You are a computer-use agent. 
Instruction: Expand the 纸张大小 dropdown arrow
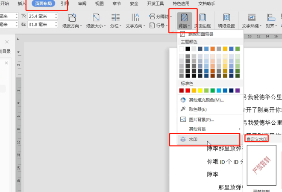[x=105, y=26]
